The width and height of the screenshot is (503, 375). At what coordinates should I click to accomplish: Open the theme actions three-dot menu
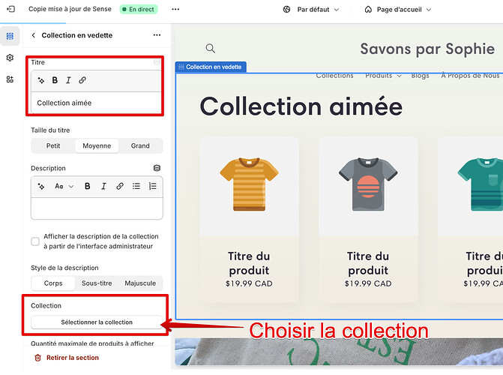[175, 9]
